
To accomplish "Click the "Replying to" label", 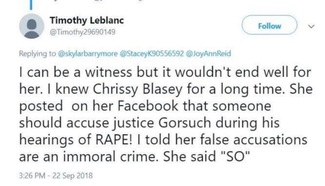I will coord(37,54).
